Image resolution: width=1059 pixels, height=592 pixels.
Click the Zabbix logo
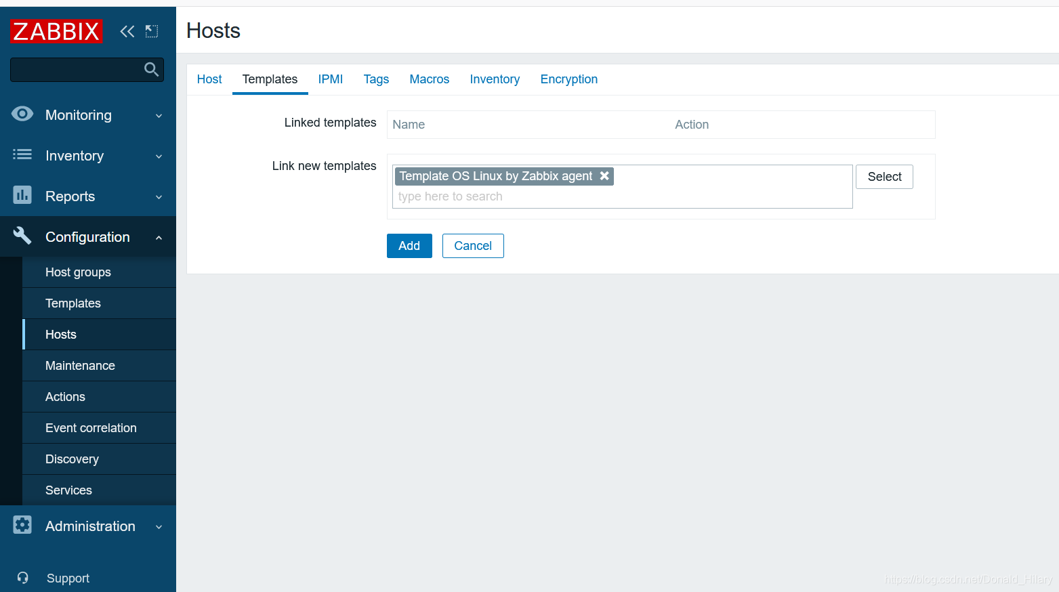click(x=56, y=31)
